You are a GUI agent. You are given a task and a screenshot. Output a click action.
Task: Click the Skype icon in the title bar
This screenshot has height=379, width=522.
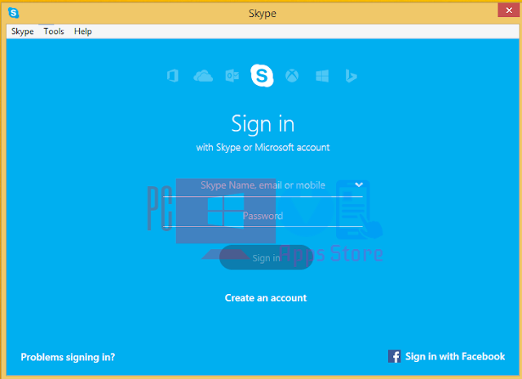pos(13,13)
